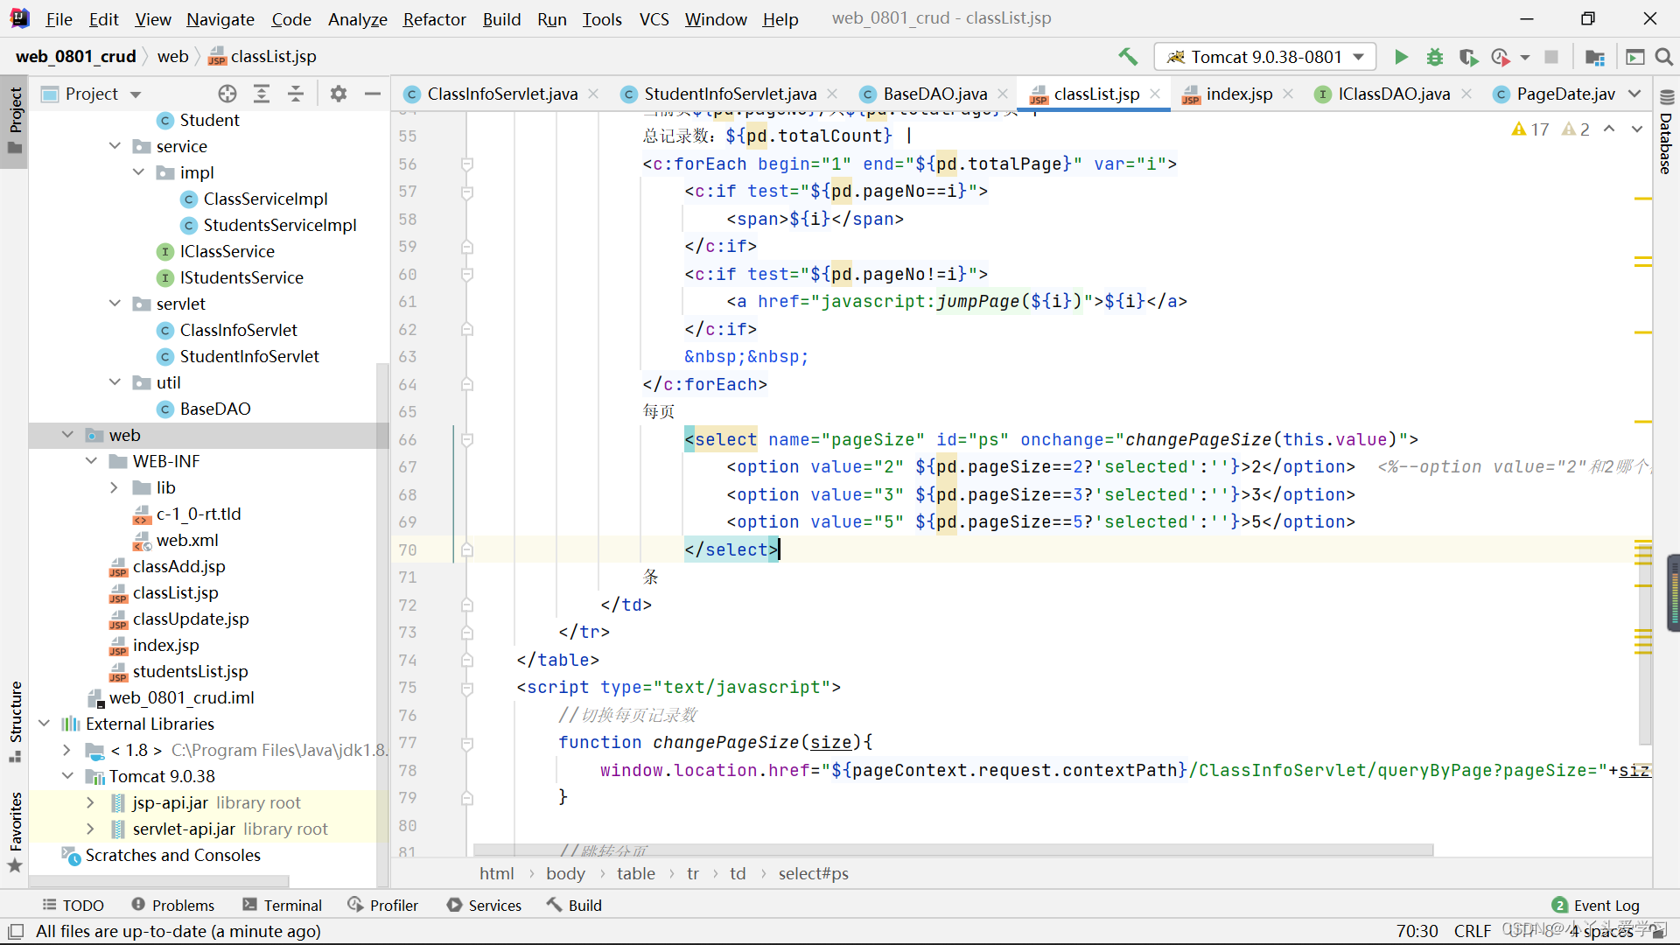The width and height of the screenshot is (1680, 945).
Task: Click the web breadcrumb in navigation bar
Action: click(172, 57)
